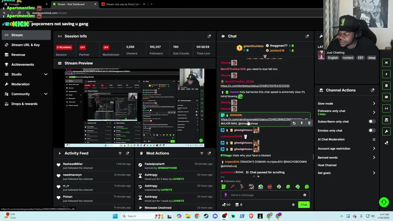Open Moderation page
Image resolution: width=393 pixels, height=221 pixels.
26,84
